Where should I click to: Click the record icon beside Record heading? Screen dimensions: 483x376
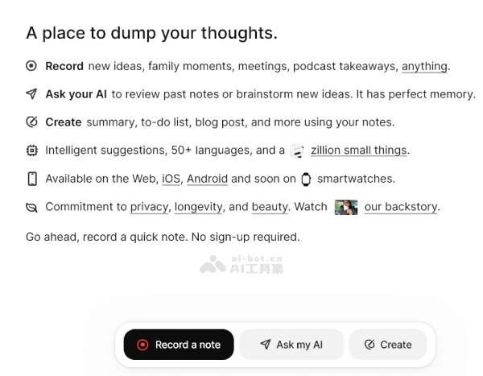pos(31,66)
